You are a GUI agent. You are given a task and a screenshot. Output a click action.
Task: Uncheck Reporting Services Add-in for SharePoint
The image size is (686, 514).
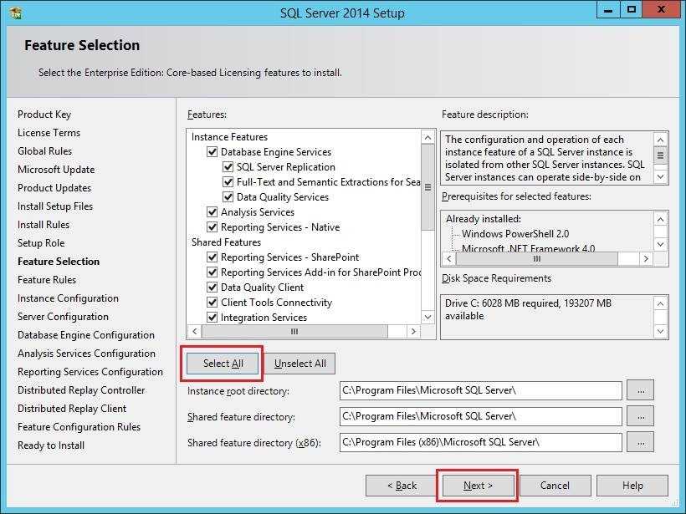pos(212,272)
